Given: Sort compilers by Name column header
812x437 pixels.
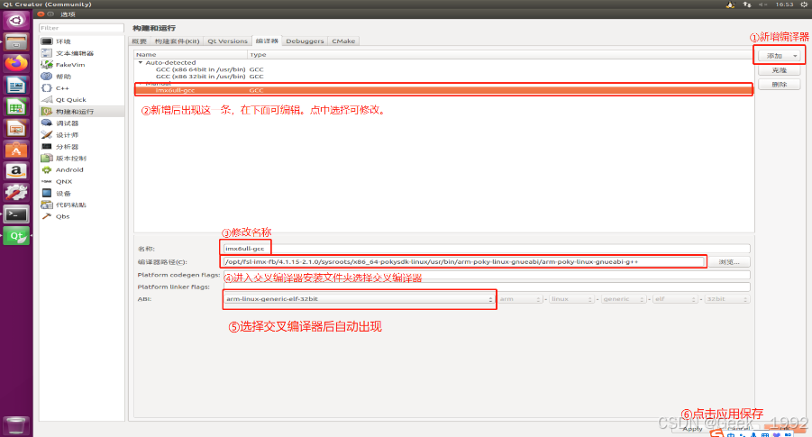Looking at the screenshot, I should [x=191, y=54].
